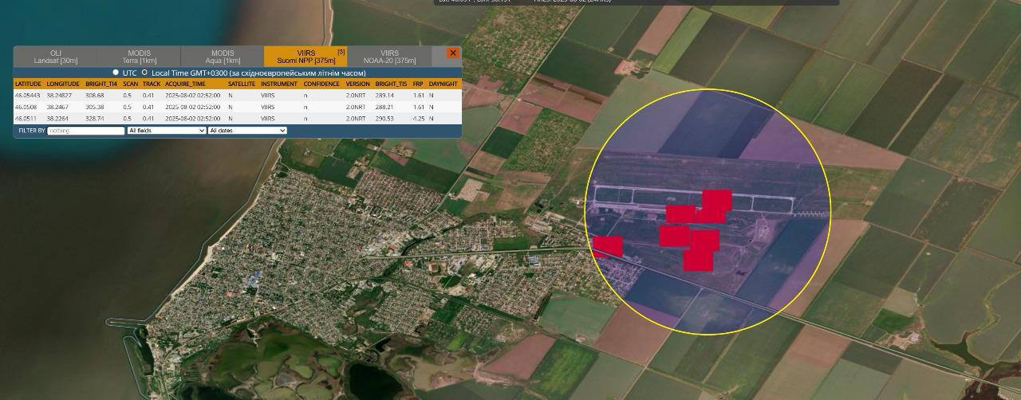The width and height of the screenshot is (1021, 400).
Task: Click the FRP column header
Action: 418,84
